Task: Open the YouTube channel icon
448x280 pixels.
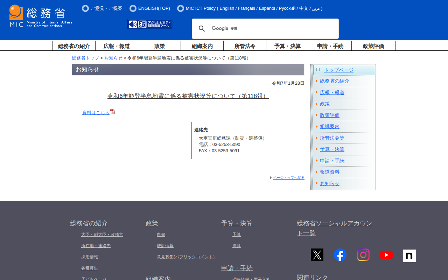Action: 386,255
